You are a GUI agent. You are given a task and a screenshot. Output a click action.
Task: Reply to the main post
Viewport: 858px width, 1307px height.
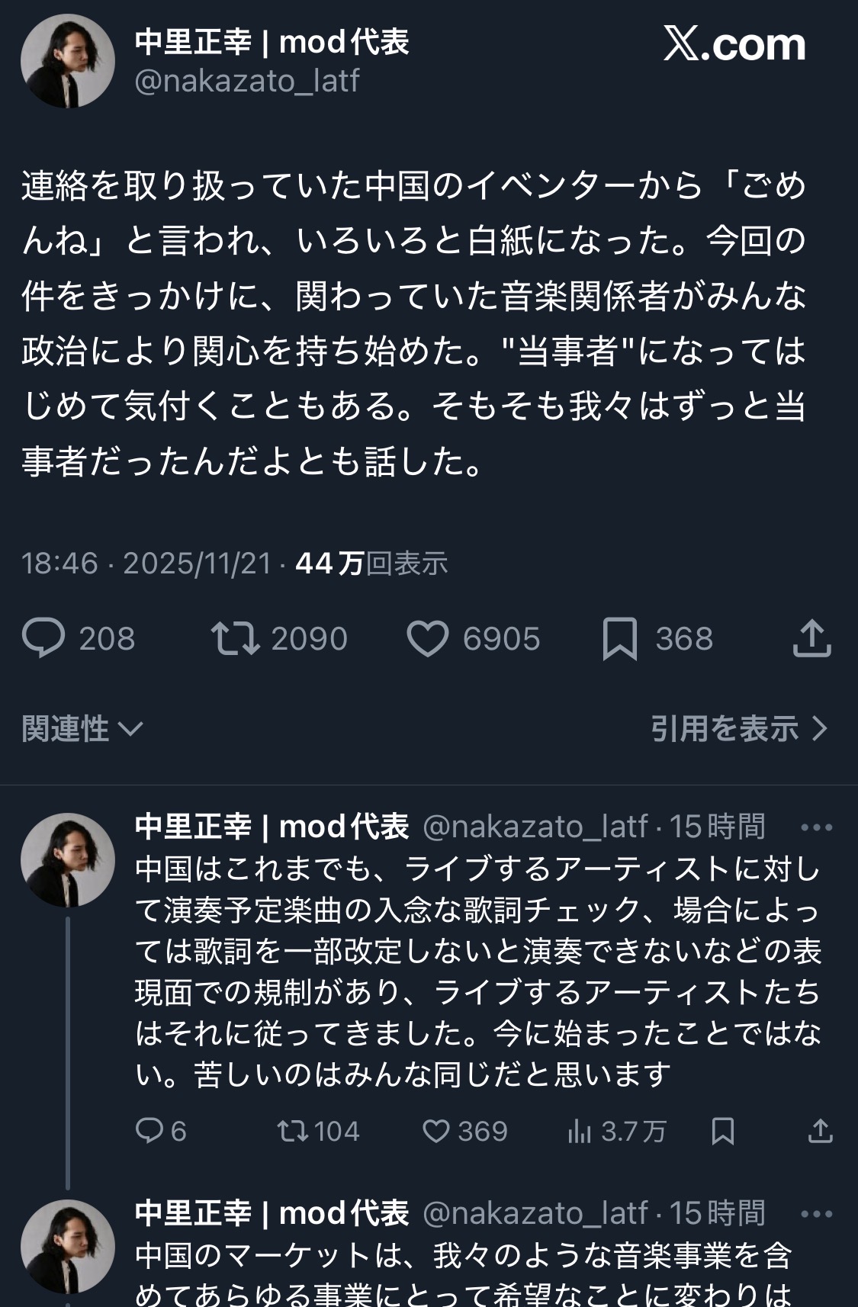point(44,639)
